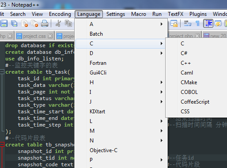
Task: Open the Macro menu
Action: (x=139, y=14)
